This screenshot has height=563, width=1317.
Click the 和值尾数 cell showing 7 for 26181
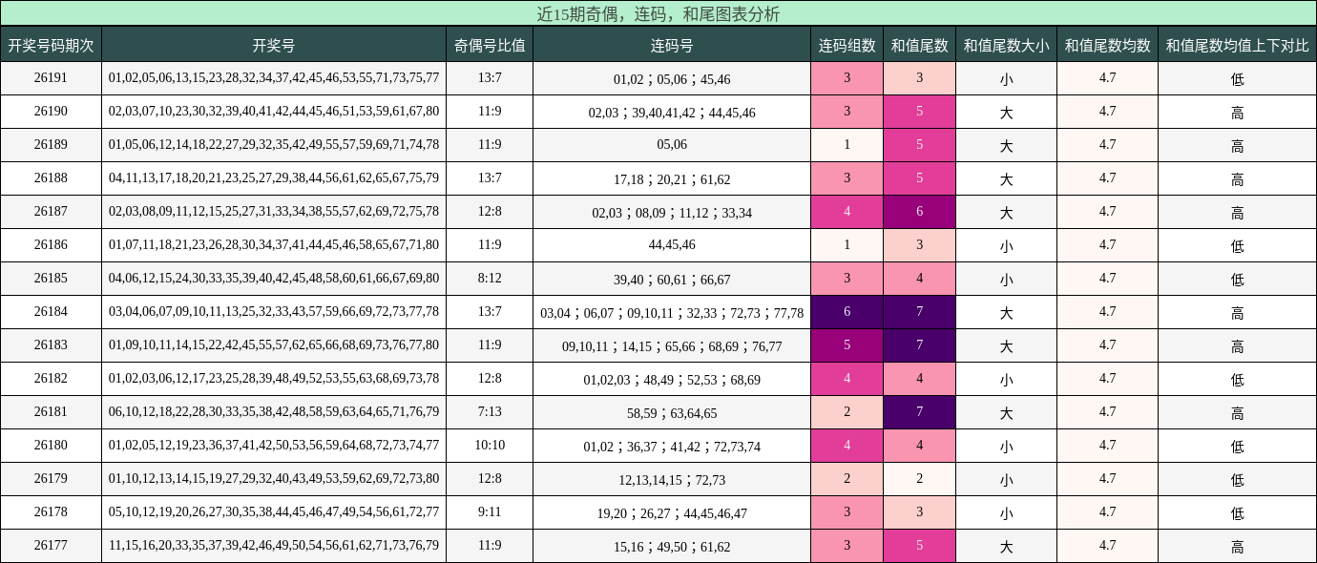tap(920, 412)
